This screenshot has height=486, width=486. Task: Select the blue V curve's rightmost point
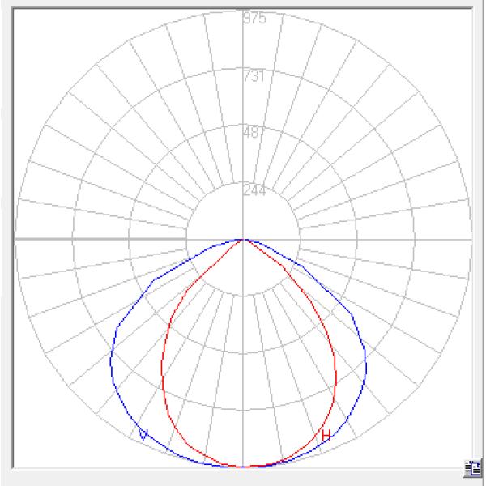(x=366, y=364)
